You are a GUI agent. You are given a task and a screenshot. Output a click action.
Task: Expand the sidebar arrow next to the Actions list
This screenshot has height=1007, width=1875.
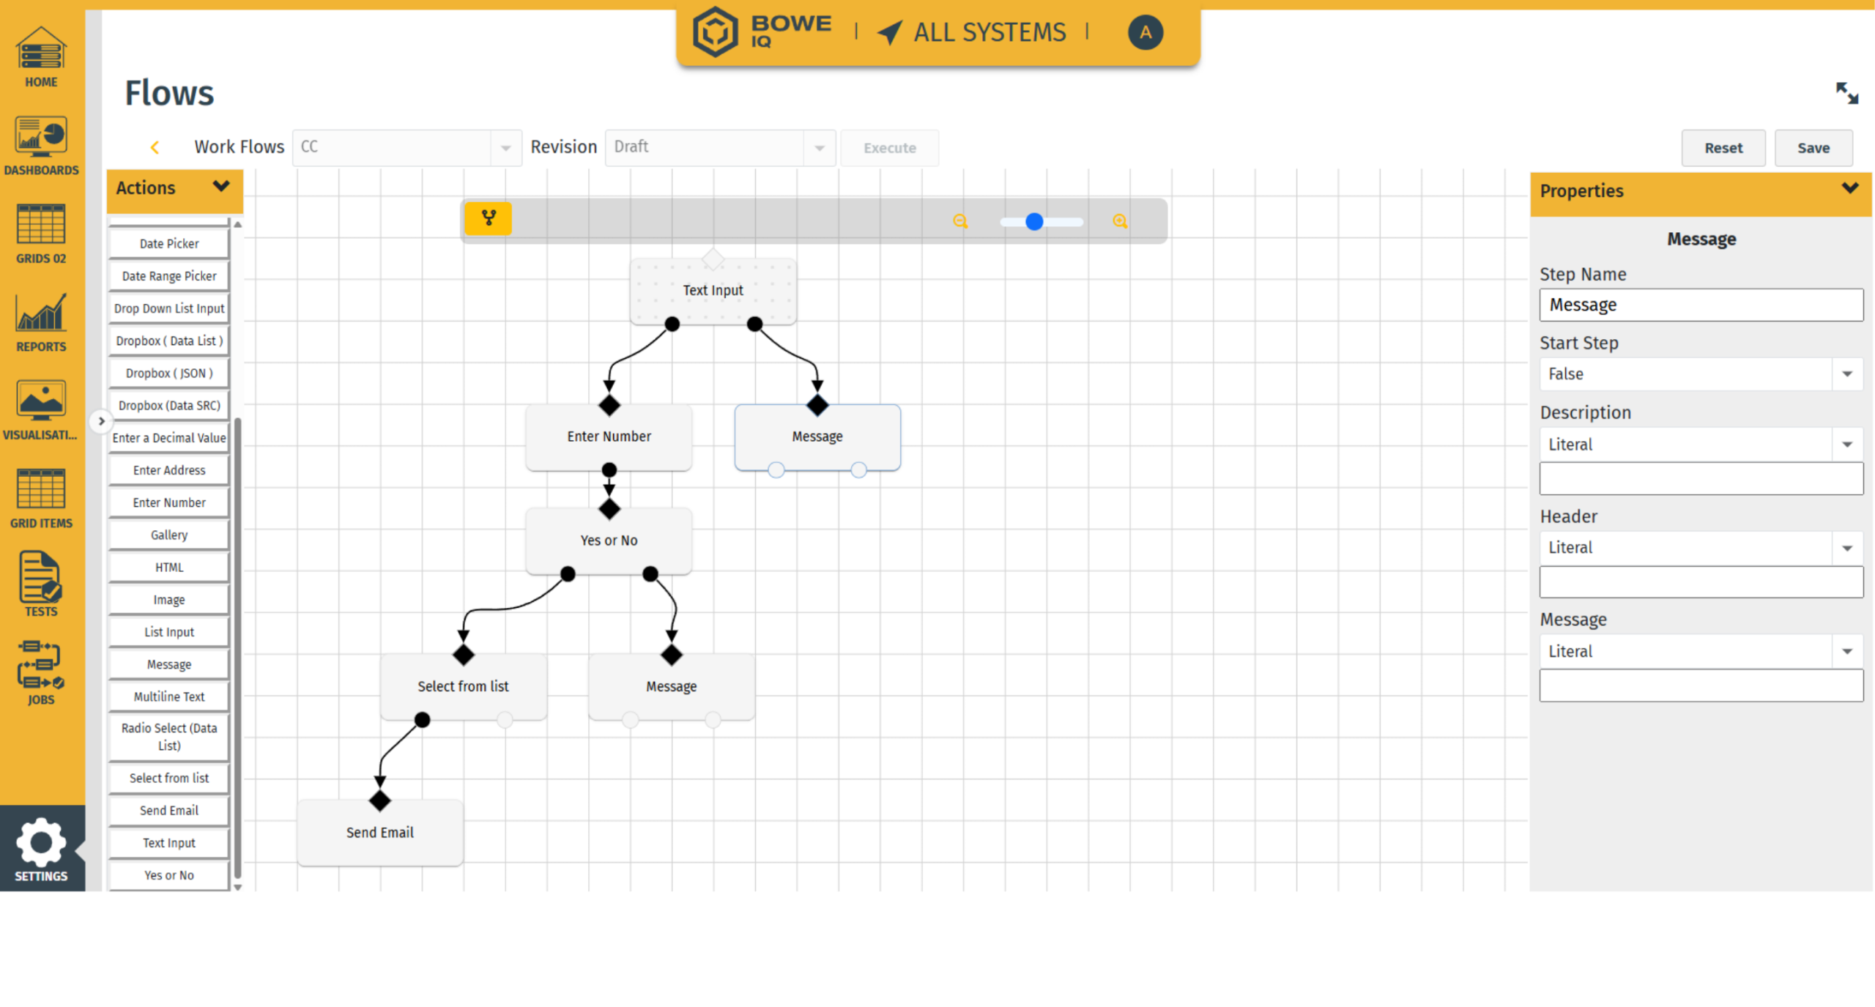[x=101, y=420]
